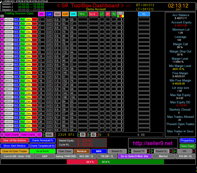Open the chart icon beside NZDCHF
The height and width of the screenshot is (173, 197).
[2, 109]
